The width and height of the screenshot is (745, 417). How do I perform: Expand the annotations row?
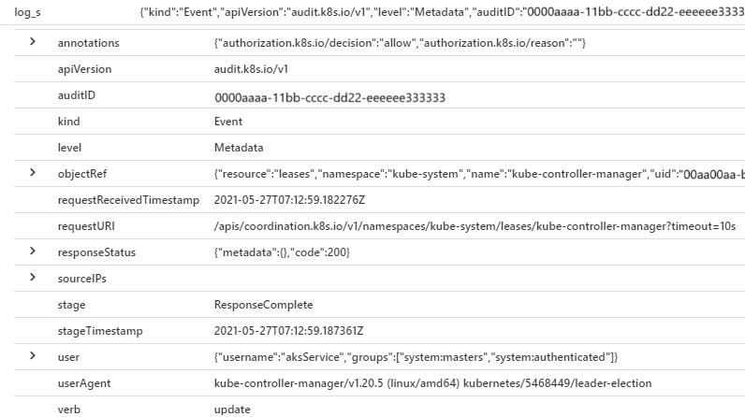(34, 43)
